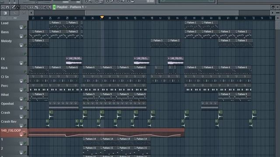Click the first Crash audio clip thumbnail
The width and height of the screenshot is (280, 157).
tap(51, 115)
